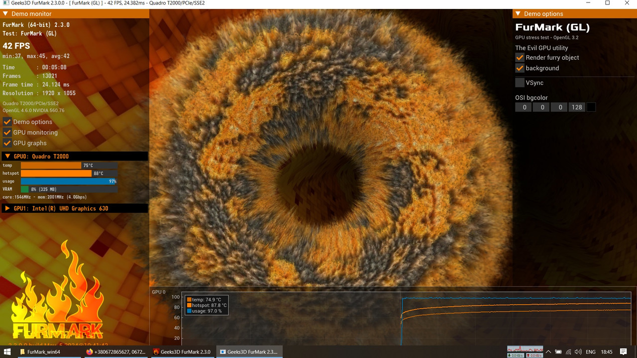Click the orange temp legend swatch in graph
Viewport: 637px width, 358px height.
click(x=189, y=300)
